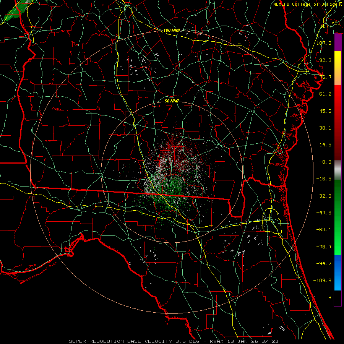Click the -63.1 velocity scale value
Image resolution: width=344 pixels, height=344 pixels.
pos(324,230)
